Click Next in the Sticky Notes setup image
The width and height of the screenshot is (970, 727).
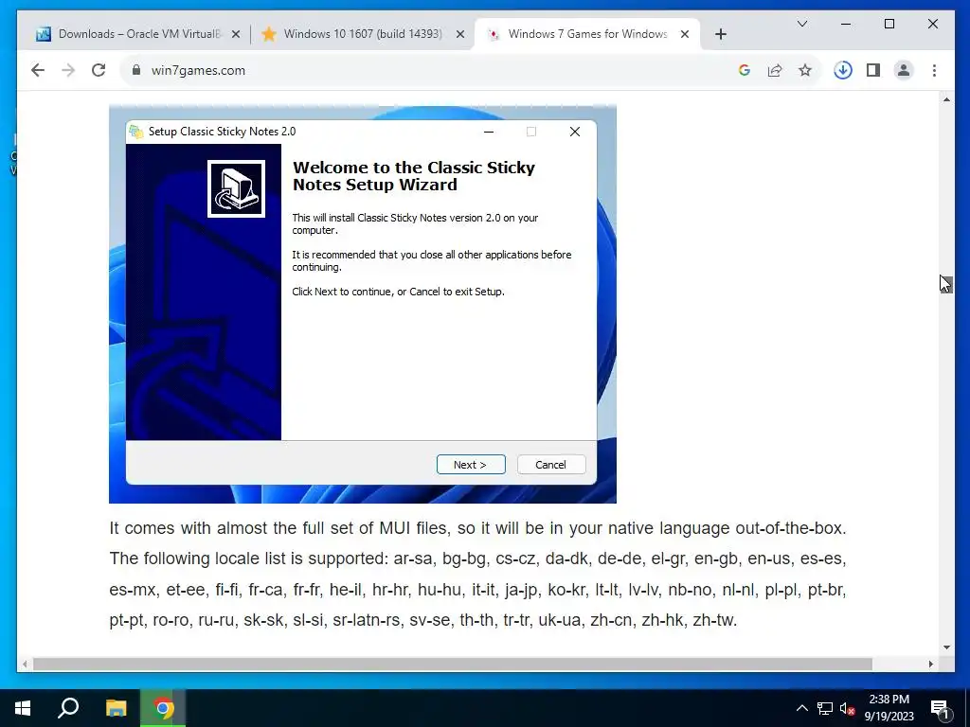471,465
